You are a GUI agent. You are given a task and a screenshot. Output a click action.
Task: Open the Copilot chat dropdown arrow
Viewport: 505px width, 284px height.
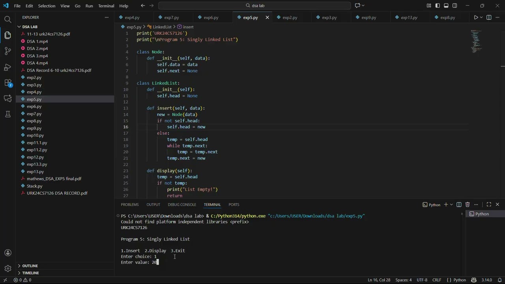[x=363, y=6]
